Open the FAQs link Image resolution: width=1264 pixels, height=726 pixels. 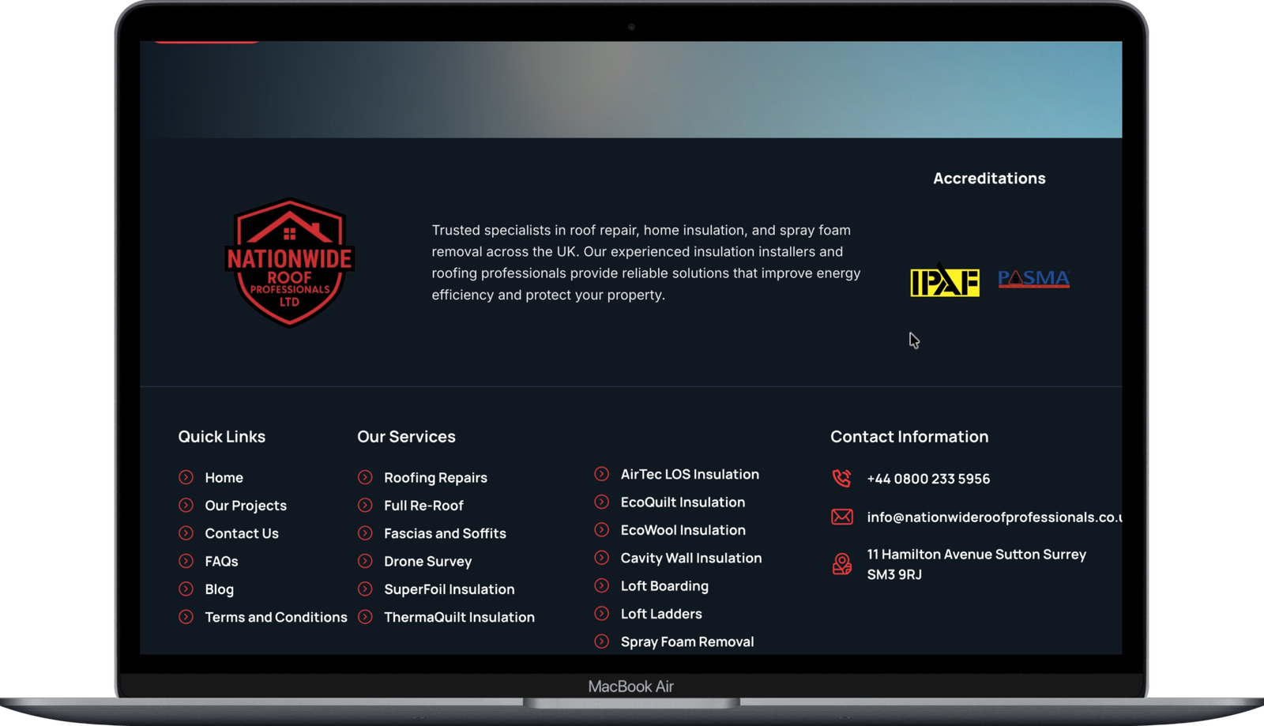click(x=221, y=561)
